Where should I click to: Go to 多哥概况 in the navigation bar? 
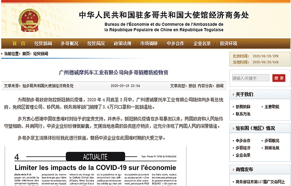(x=69, y=43)
